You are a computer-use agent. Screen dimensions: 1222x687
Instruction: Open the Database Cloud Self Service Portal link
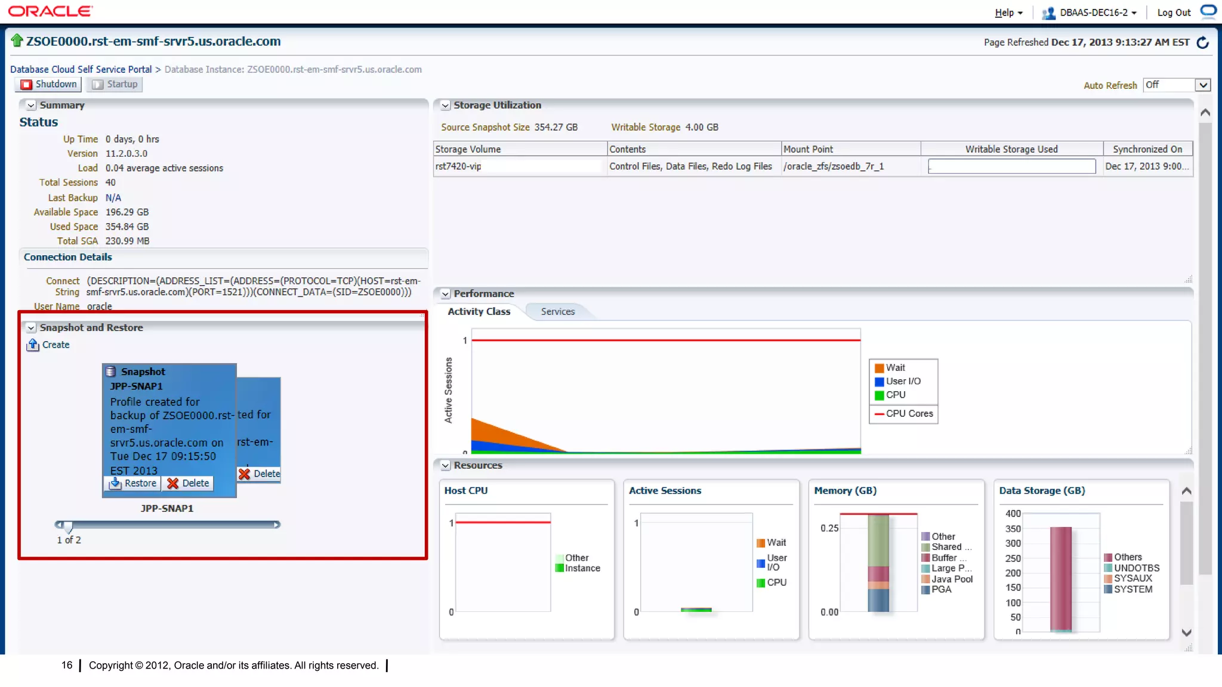[81, 69]
